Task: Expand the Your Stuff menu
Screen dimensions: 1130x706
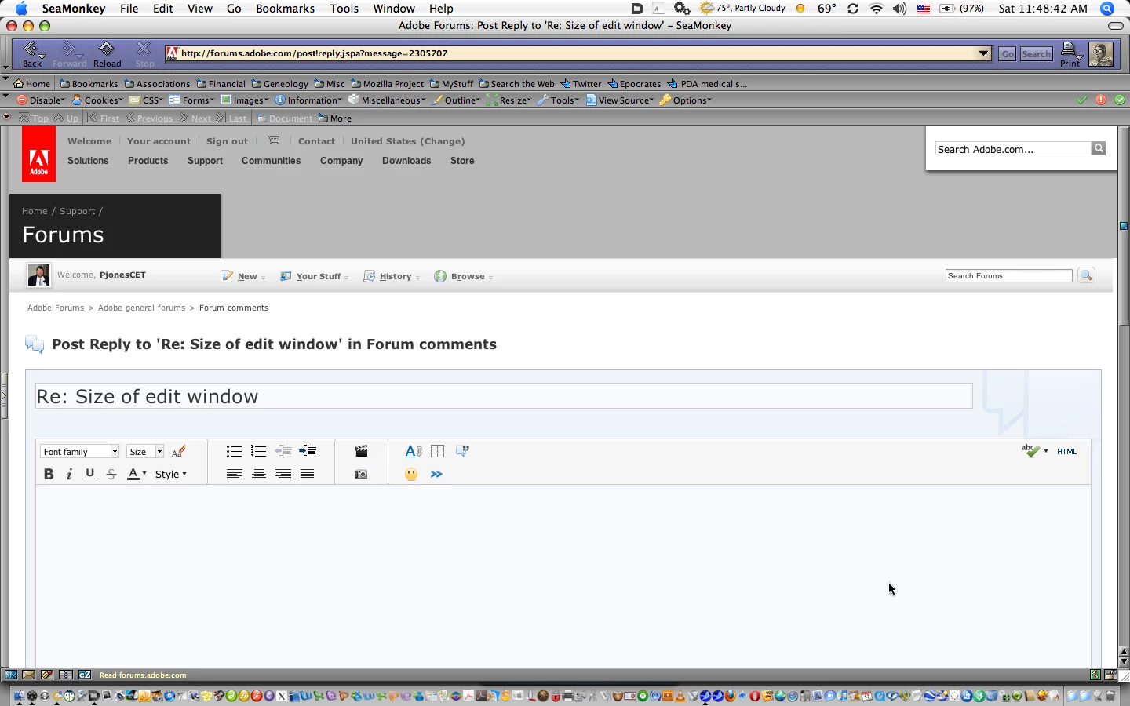Action: (314, 276)
